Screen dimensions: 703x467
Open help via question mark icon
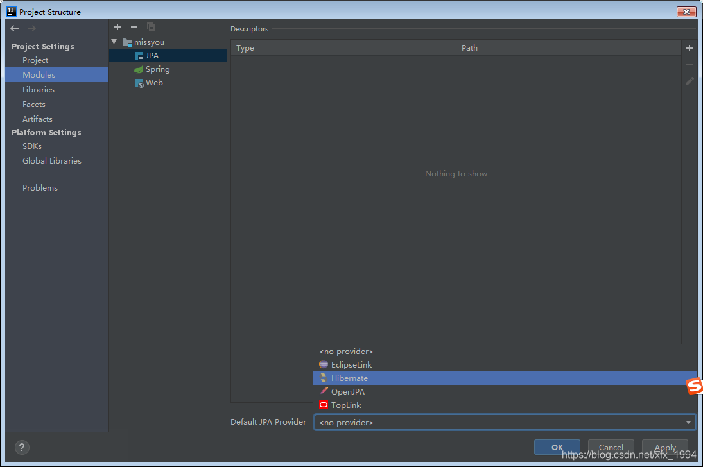(22, 447)
